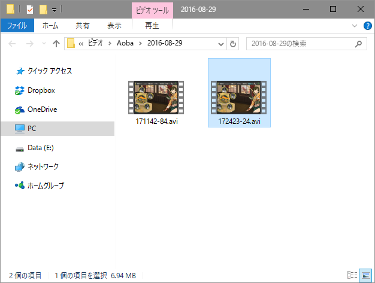The image size is (375, 283).
Task: Go up one folder level
Action: [56, 44]
